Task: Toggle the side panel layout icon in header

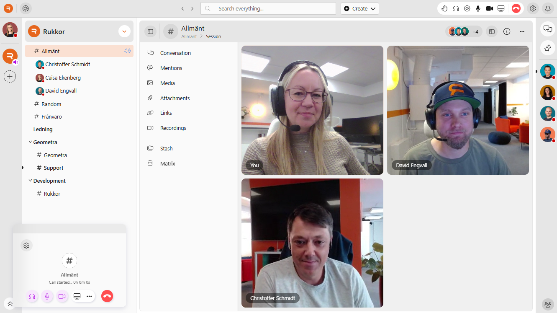Action: [x=492, y=31]
